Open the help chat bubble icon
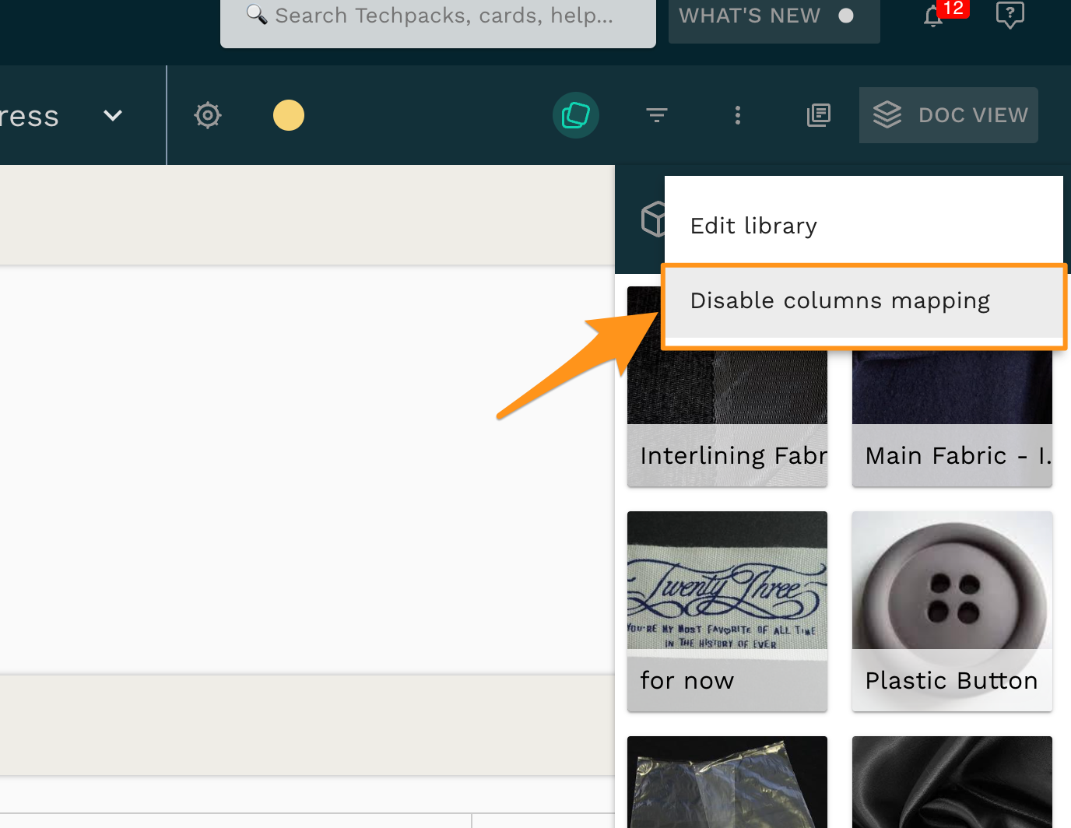1071x828 pixels. click(x=1010, y=15)
